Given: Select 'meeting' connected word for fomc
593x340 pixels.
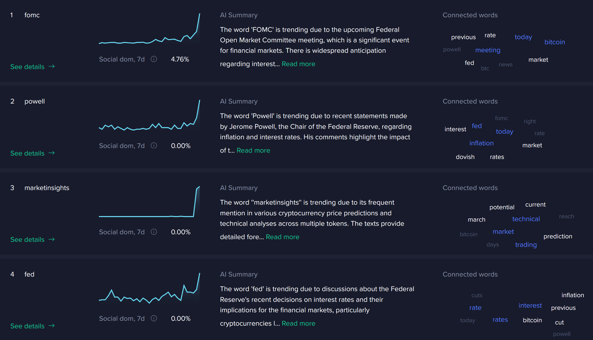Looking at the screenshot, I should 488,50.
